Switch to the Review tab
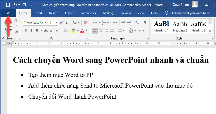This screenshot has height=114, width=216. click(126, 13)
